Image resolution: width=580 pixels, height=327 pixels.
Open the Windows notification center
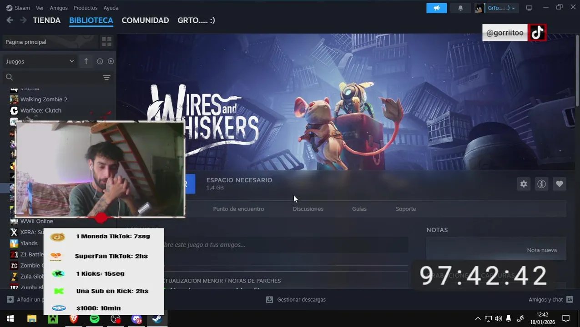(x=566, y=319)
